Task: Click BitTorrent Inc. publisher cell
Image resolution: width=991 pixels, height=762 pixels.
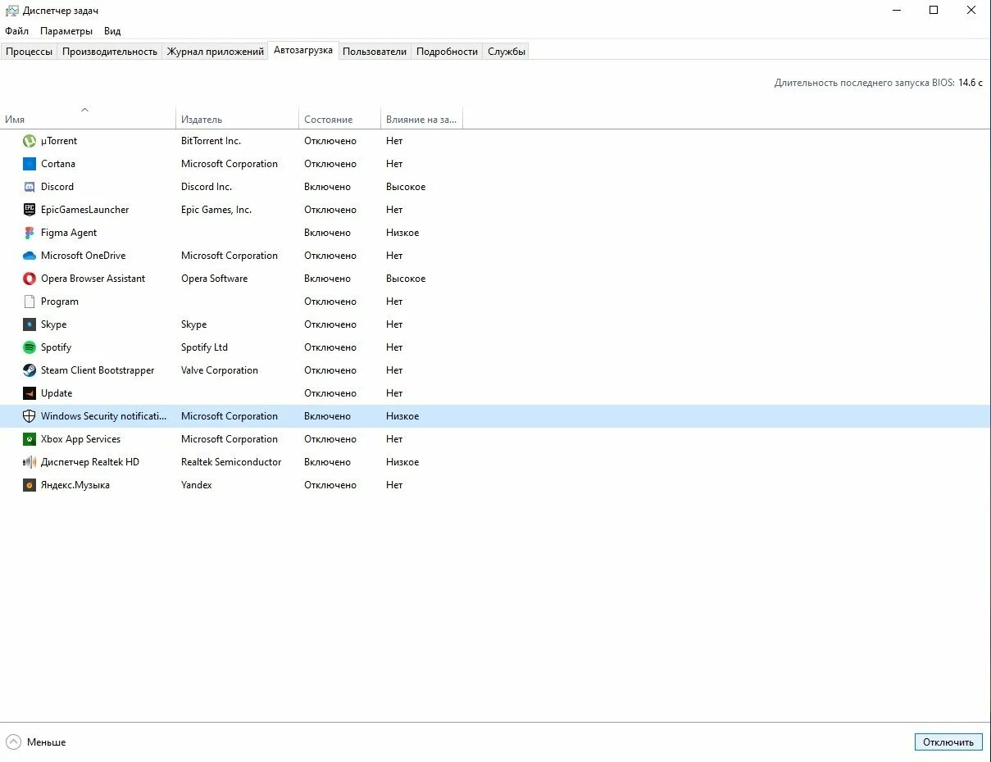Action: [x=211, y=141]
